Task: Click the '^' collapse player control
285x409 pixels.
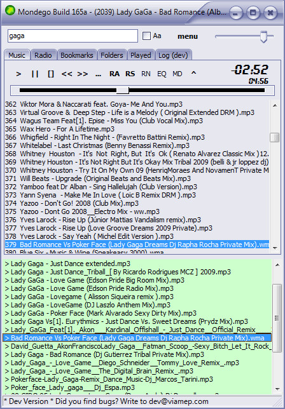Action: pos(193,74)
